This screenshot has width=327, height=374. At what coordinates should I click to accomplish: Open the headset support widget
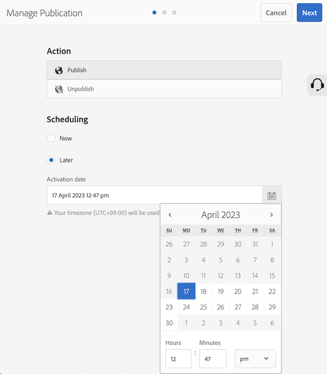[317, 85]
